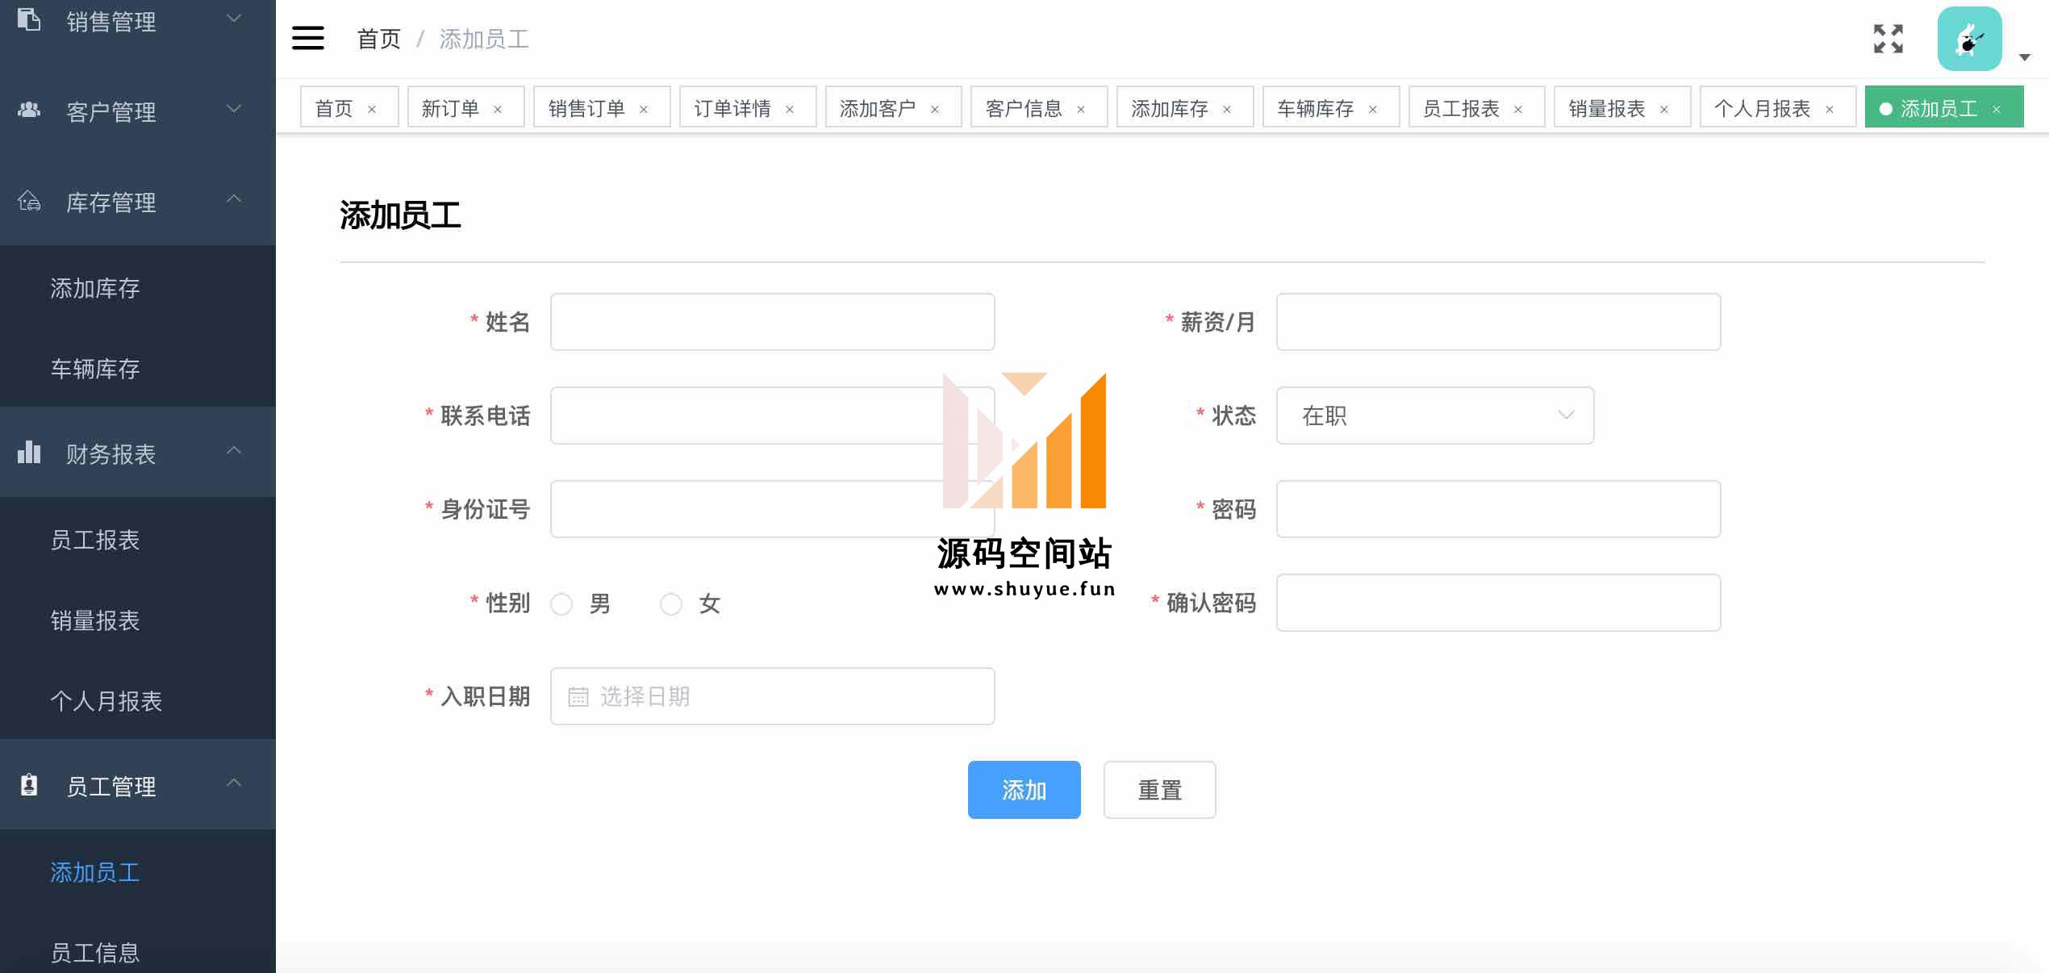Screen dimensions: 2049x973
Task: Select the 女 gender radio button
Action: (671, 603)
